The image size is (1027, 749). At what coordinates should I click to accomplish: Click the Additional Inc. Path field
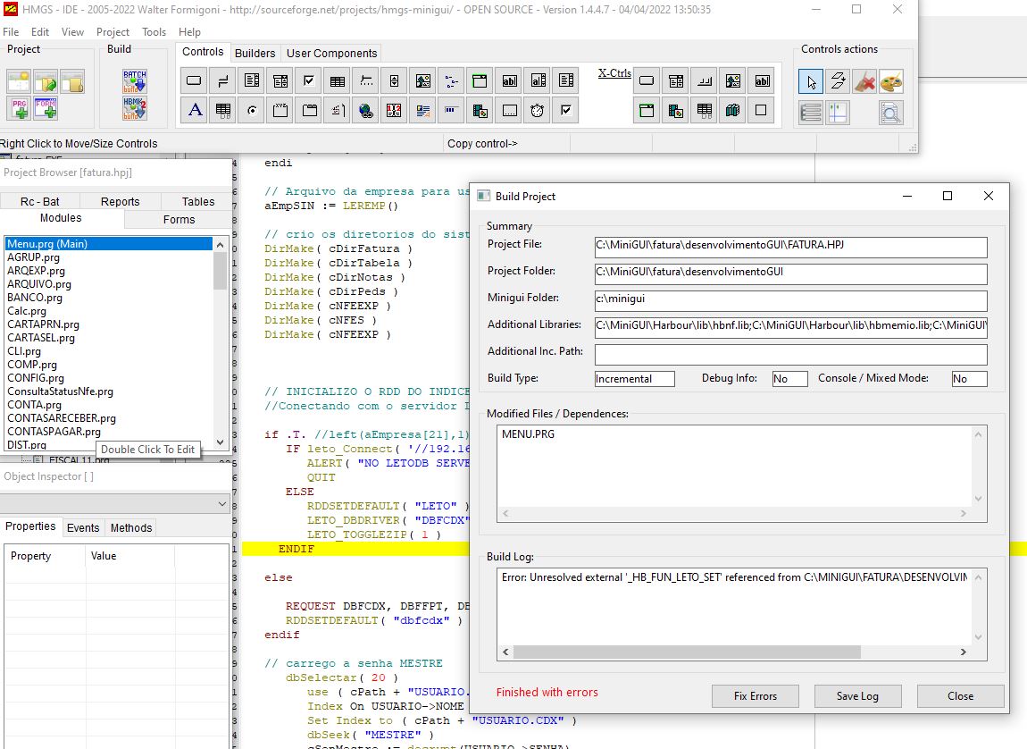coord(790,355)
